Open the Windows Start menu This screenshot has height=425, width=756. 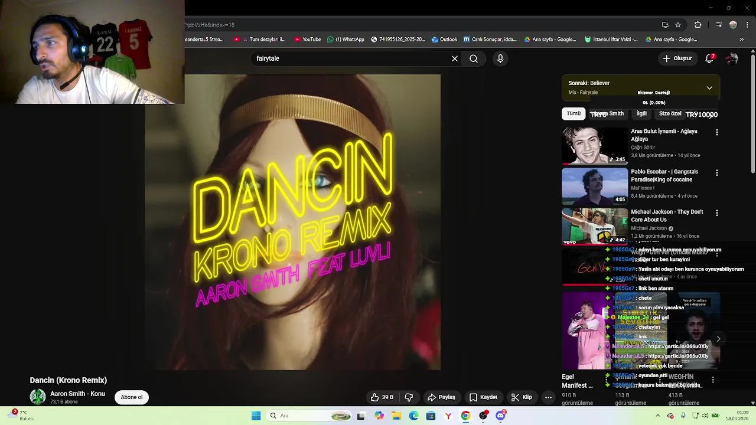point(256,416)
